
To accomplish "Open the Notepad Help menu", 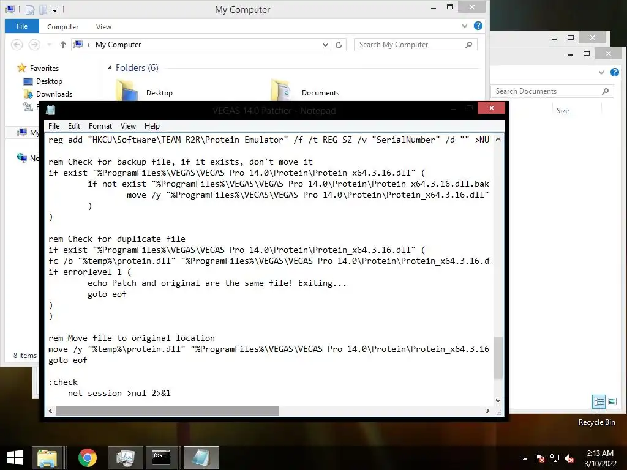I will click(152, 126).
